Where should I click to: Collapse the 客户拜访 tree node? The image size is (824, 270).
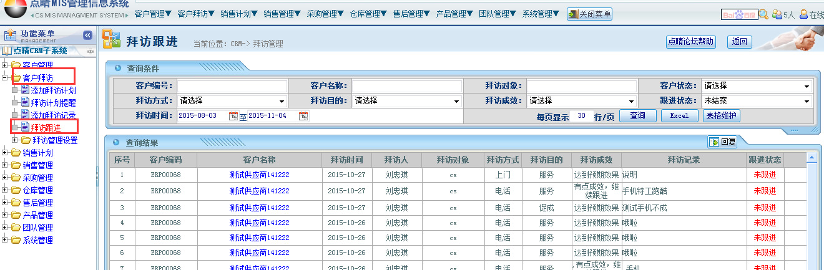5,78
